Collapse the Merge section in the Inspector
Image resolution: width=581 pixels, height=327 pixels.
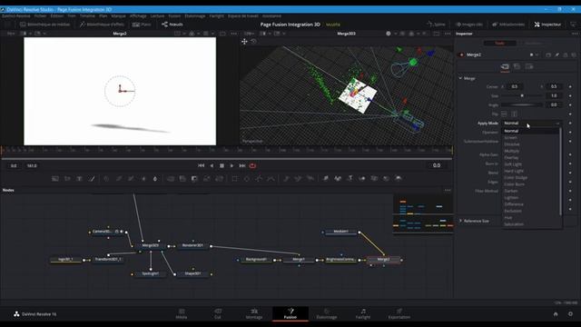[460, 78]
